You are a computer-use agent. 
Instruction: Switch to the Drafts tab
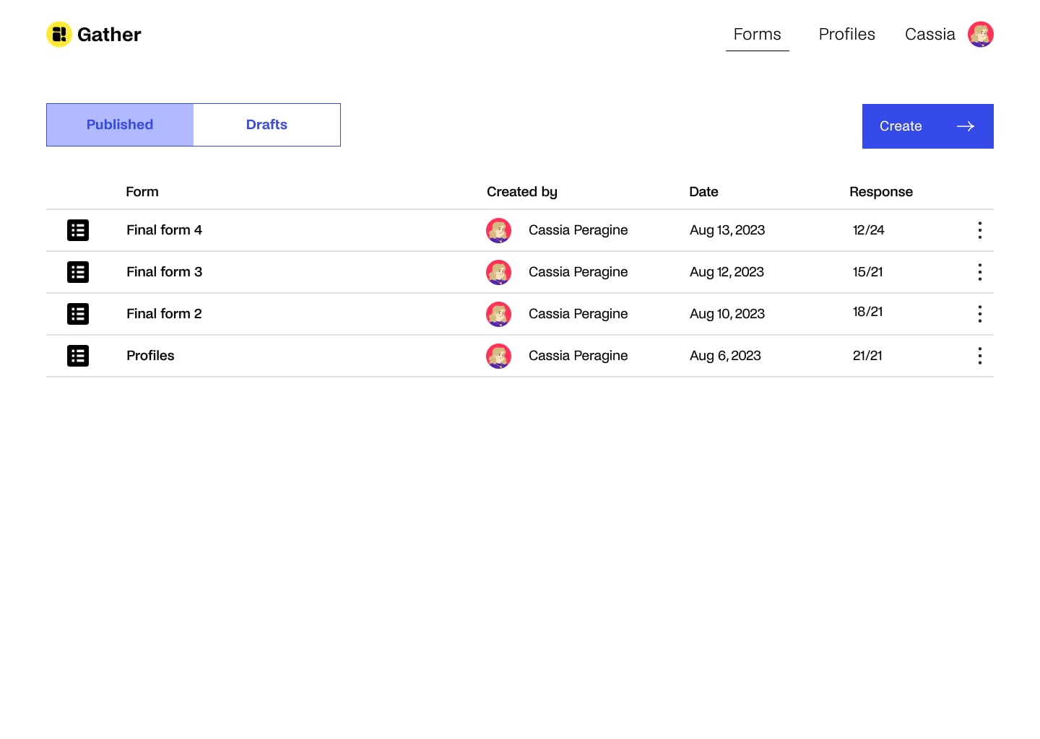(x=266, y=125)
